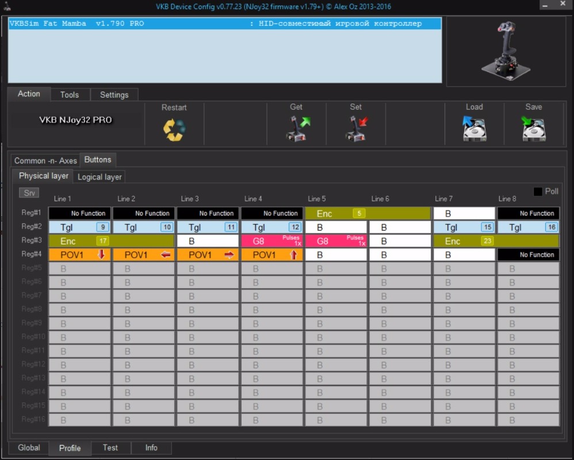
Task: Select the Tgl 15 cell
Action: click(464, 227)
